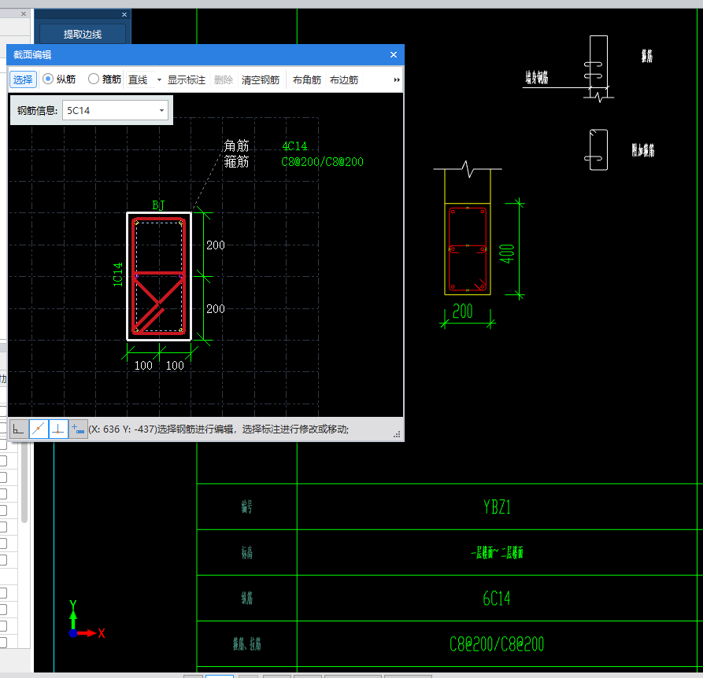Click the 箍筋 annotation label in canvas
Screen dimensions: 703x678
coord(236,162)
